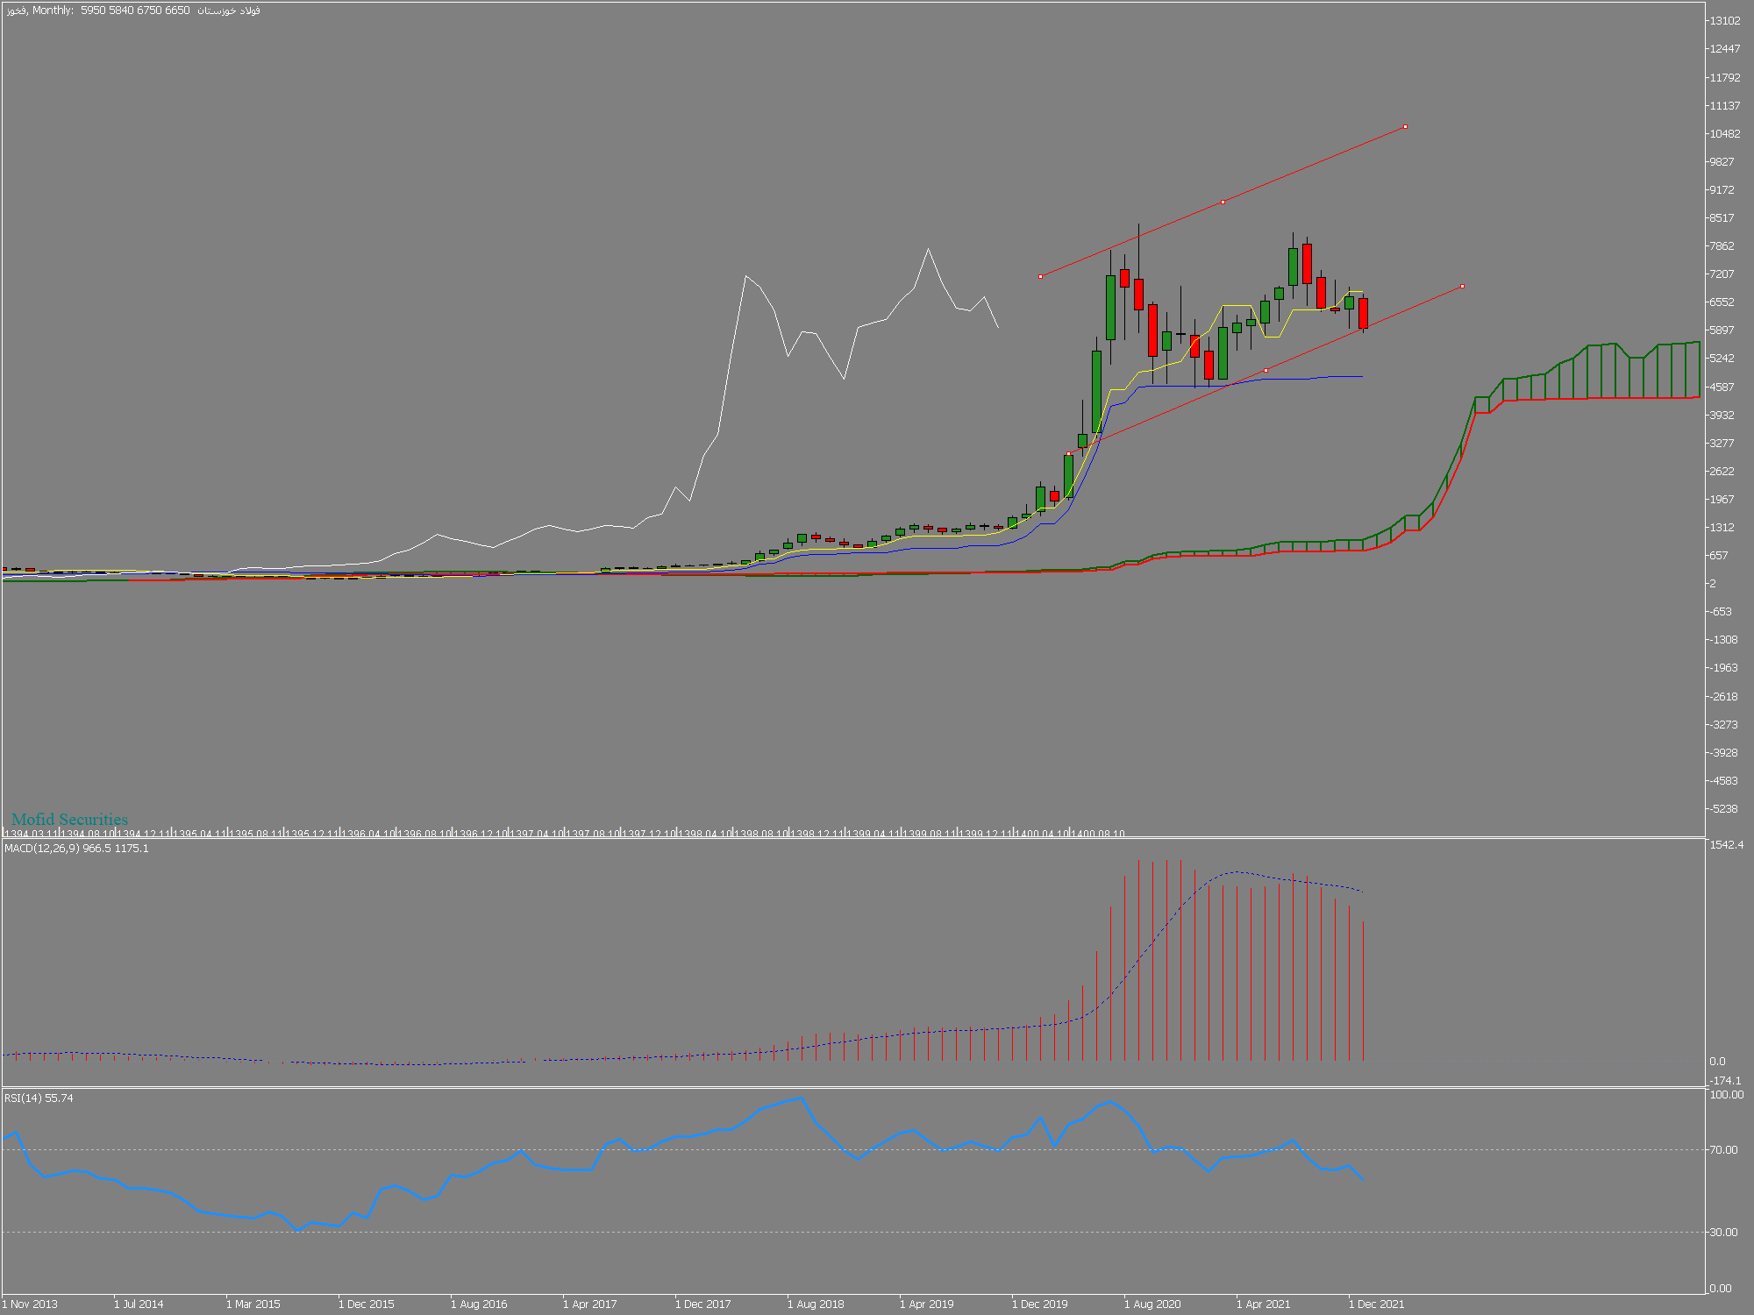1754x1315 pixels.
Task: Click the 1 Jul 2014 date label
Action: click(x=139, y=1304)
